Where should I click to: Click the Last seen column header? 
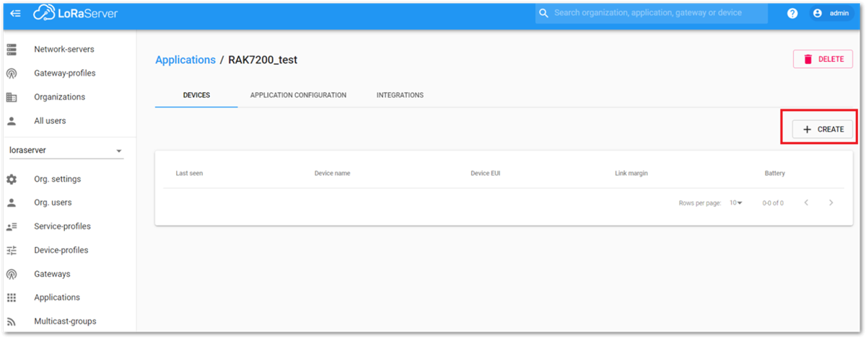[189, 174]
